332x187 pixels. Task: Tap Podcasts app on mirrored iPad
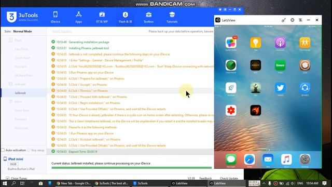coord(280,43)
